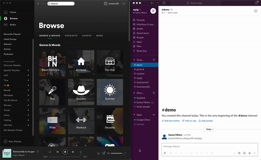Click the now playing album art
The width and height of the screenshot is (261, 160).
pos(7,153)
